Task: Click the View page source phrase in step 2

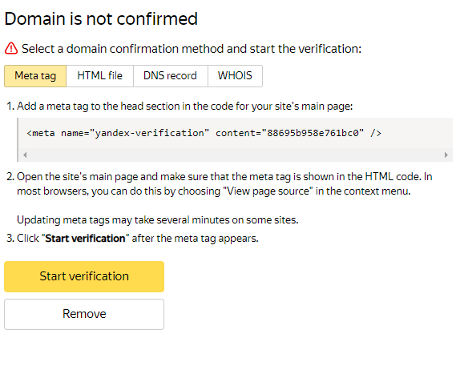Action: pyautogui.click(x=268, y=191)
